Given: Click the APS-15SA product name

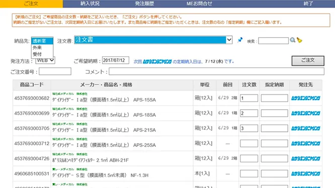Looking at the screenshot, I should [x=104, y=100].
